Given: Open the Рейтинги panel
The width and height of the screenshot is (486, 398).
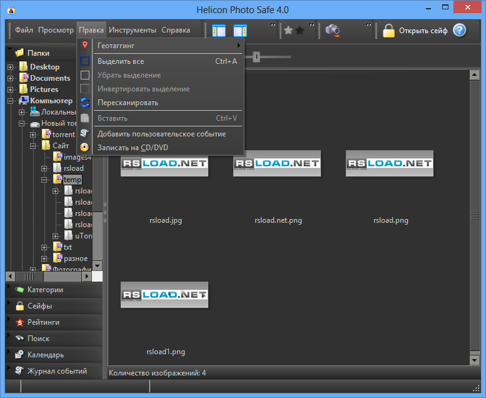Looking at the screenshot, I should pos(54,322).
